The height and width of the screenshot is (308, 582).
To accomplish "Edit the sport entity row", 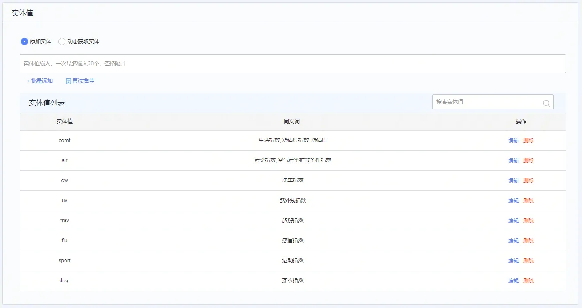I will [x=513, y=261].
